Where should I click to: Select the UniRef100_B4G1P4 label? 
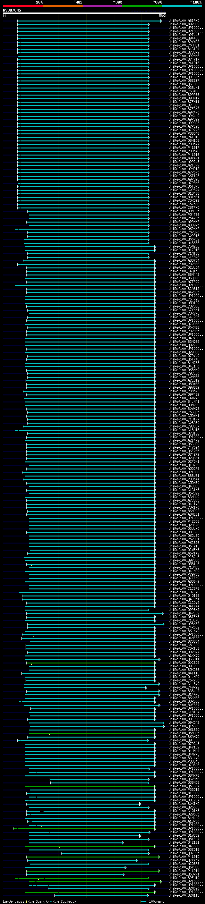[x=184, y=49]
